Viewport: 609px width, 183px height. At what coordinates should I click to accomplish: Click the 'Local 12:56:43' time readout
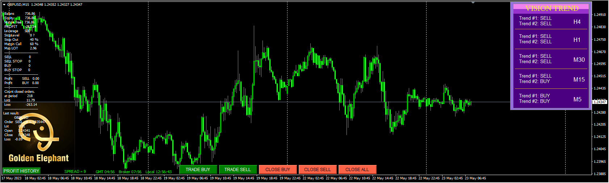tap(159, 172)
